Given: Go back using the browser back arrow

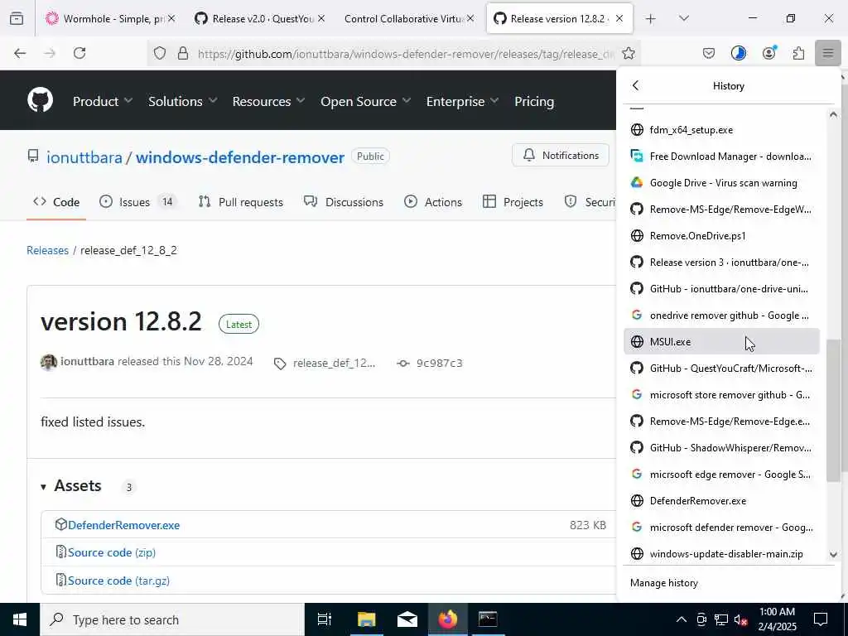Looking at the screenshot, I should 20,53.
